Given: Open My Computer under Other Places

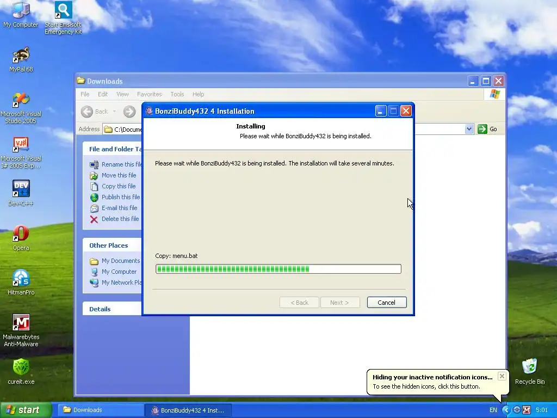Looking at the screenshot, I should coord(113,272).
